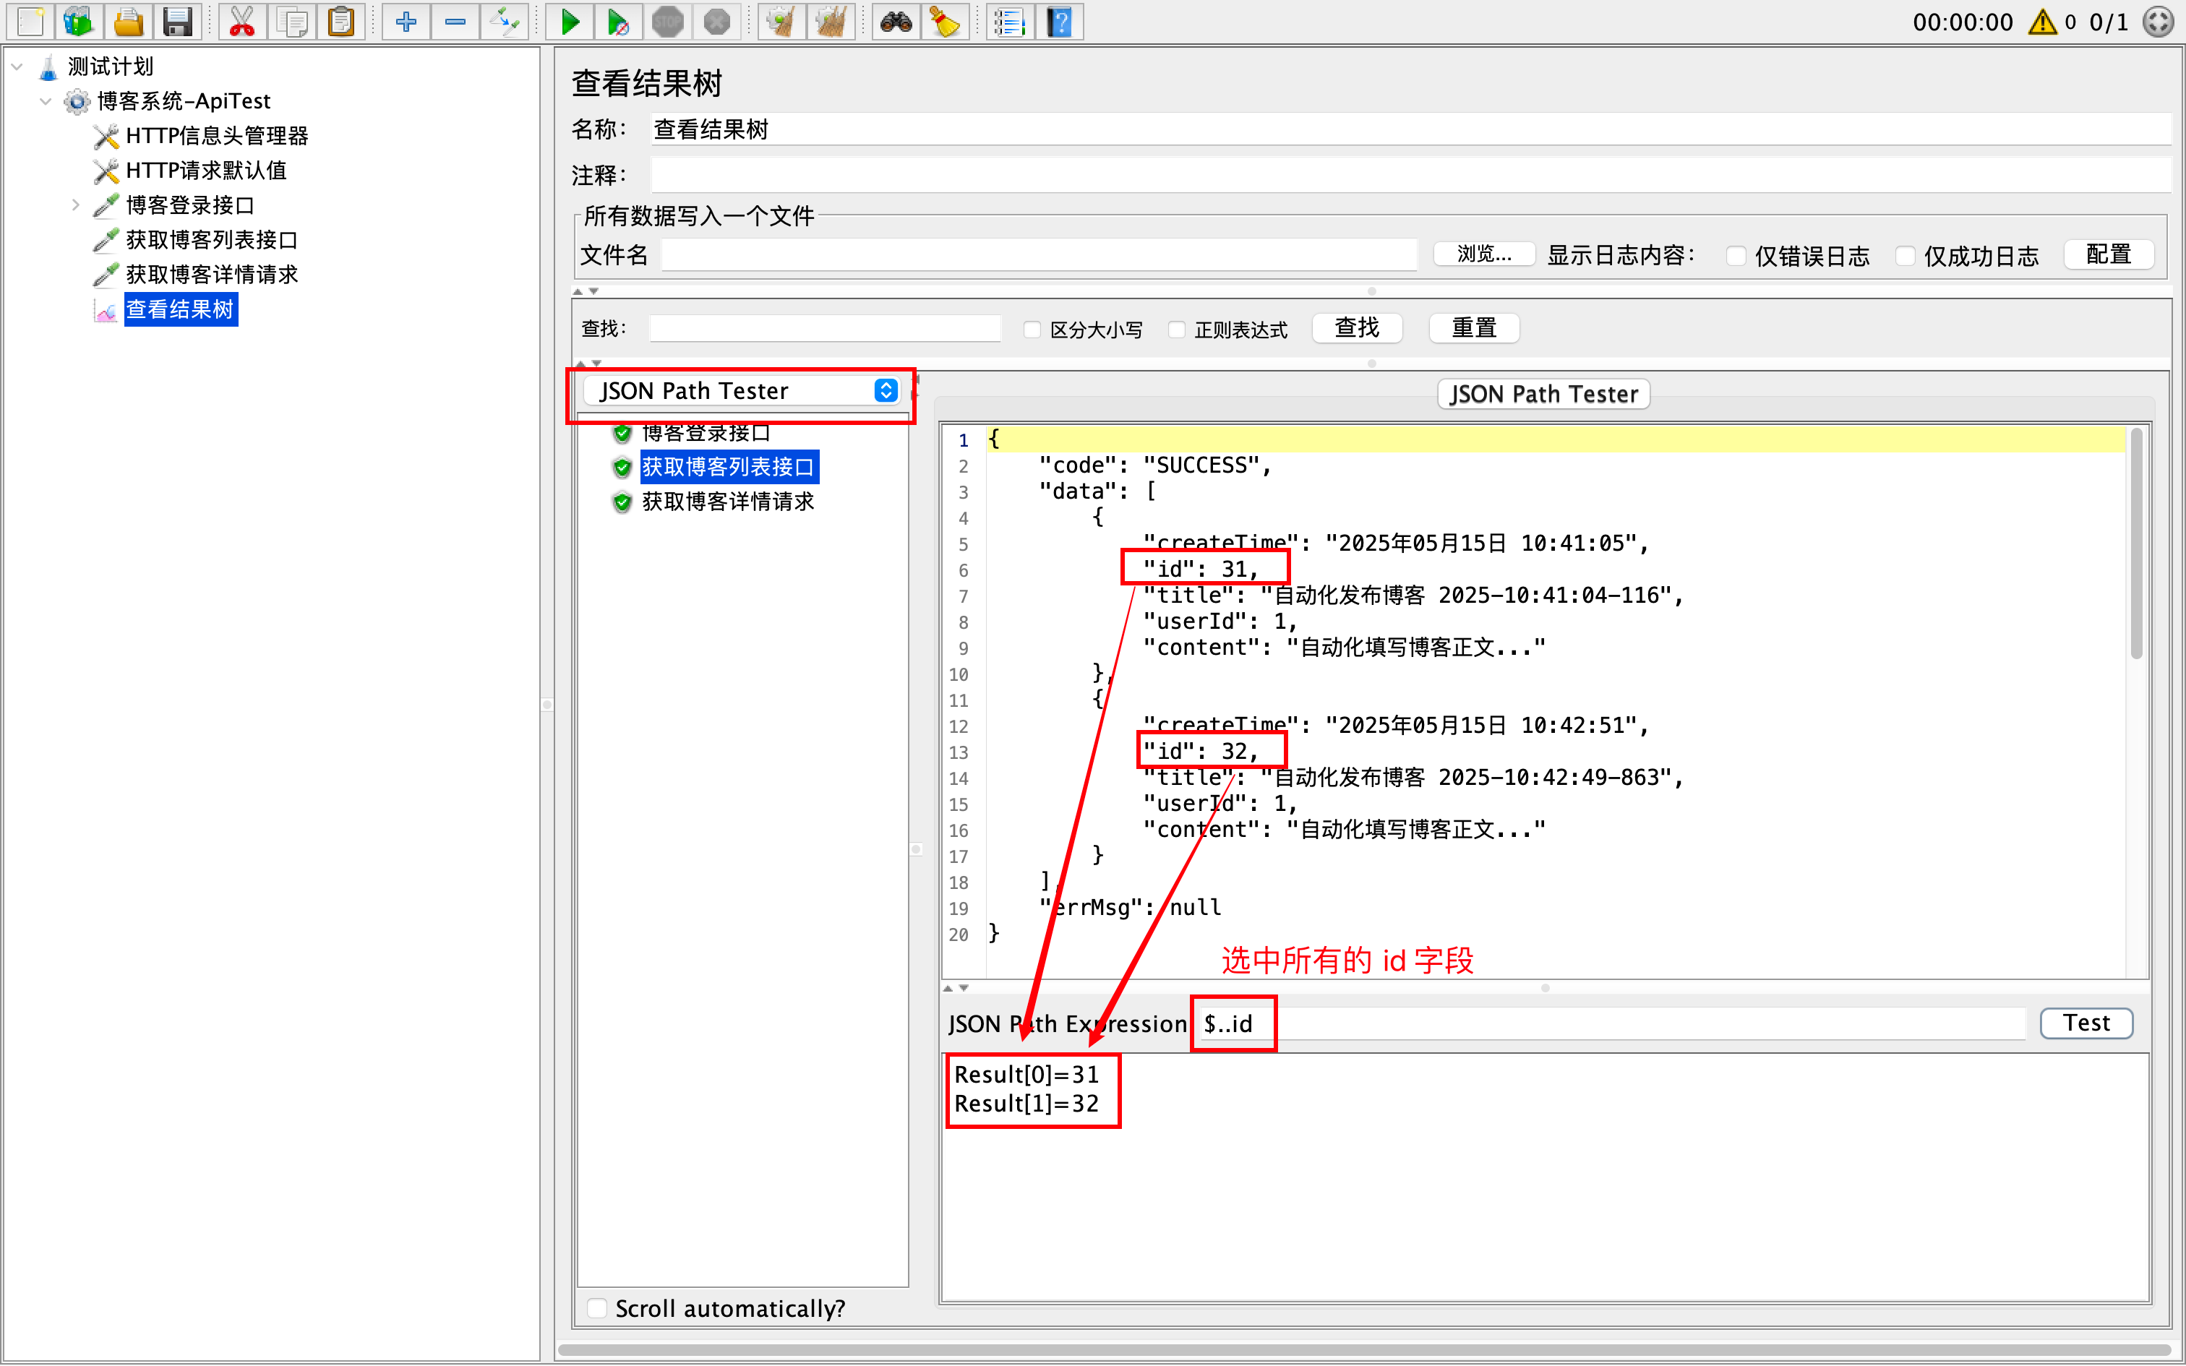
Task: Collapse the 测试计划 root node
Action: (x=17, y=66)
